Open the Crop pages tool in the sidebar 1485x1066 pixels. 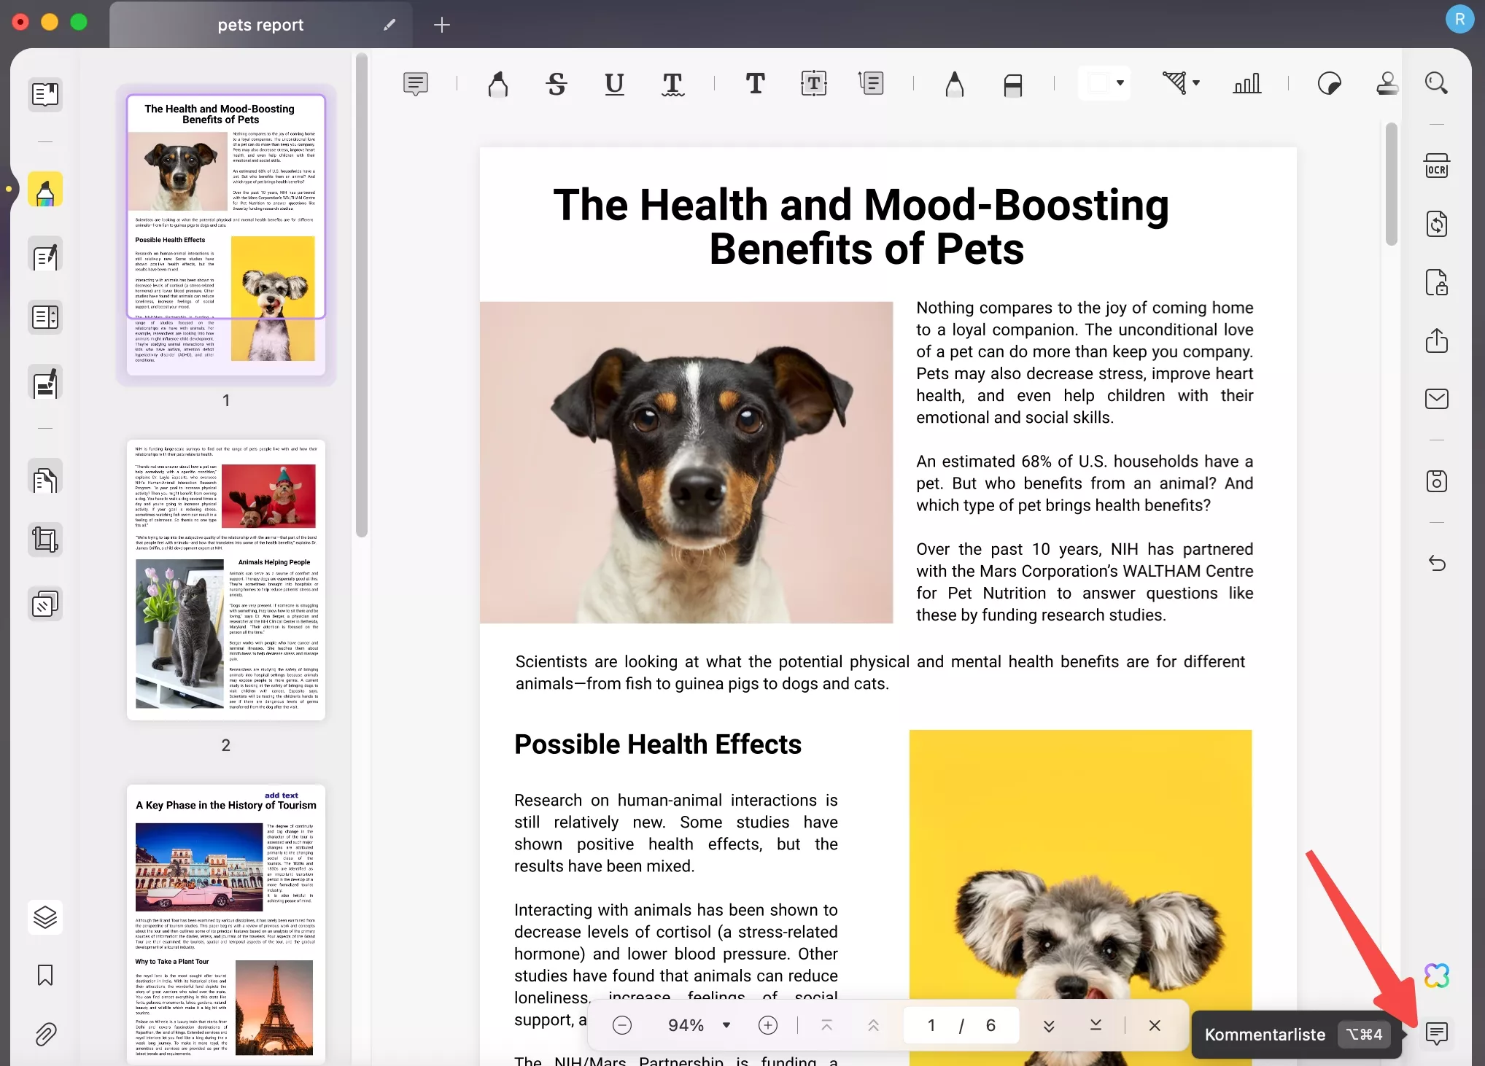pyautogui.click(x=45, y=540)
